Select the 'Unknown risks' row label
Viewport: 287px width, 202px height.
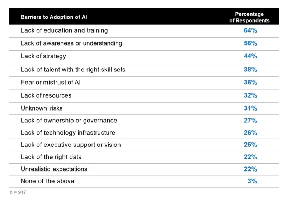click(x=42, y=108)
